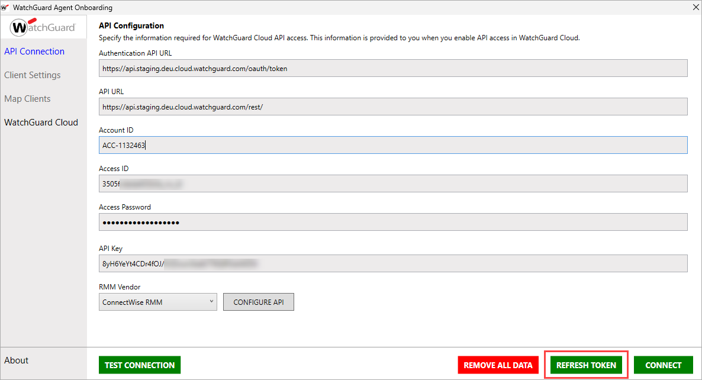Switch to the Map Clients section

27,98
